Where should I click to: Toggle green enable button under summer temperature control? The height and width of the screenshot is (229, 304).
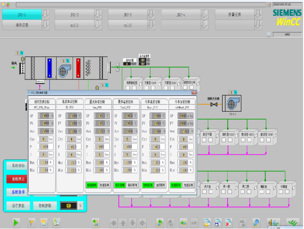tap(120, 185)
